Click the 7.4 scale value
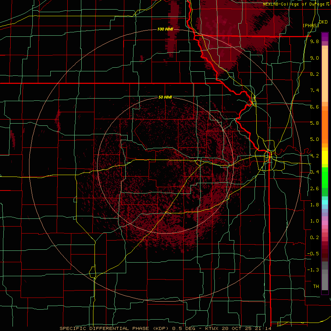Image resolution: width=331 pixels, height=331 pixels. [x=314, y=90]
